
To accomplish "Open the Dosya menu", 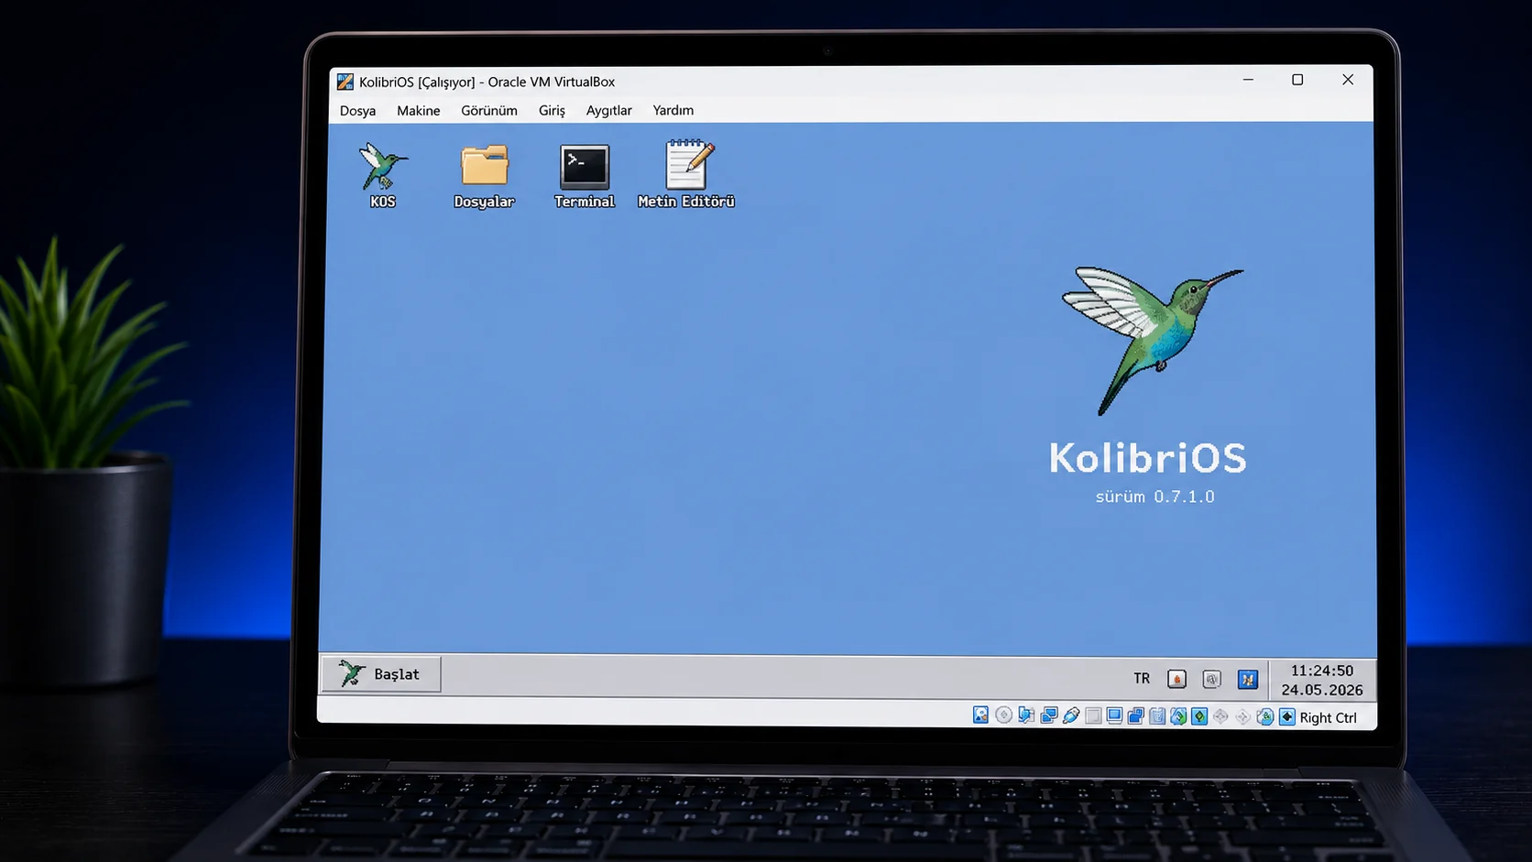I will coord(357,110).
